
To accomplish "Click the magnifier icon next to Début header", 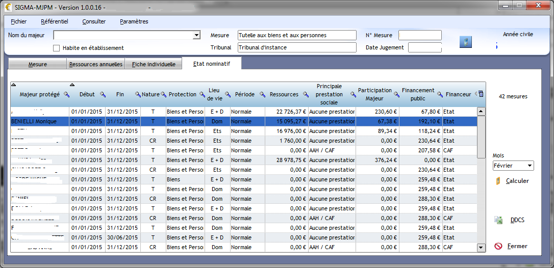I will pyautogui.click(x=103, y=95).
